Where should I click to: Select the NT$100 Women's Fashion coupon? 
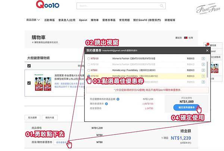tap(89, 59)
